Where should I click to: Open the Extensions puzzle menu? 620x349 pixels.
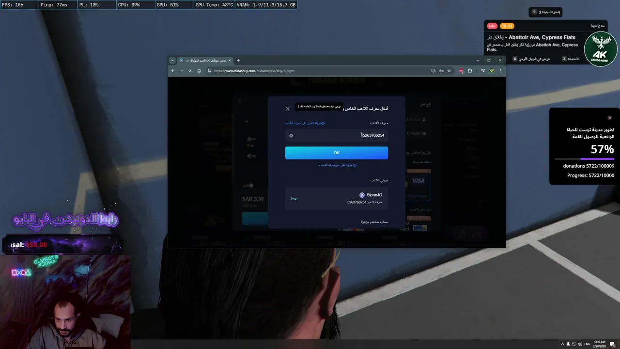point(470,71)
